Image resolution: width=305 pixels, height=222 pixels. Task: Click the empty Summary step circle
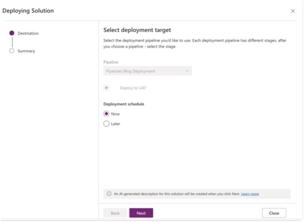(x=12, y=51)
